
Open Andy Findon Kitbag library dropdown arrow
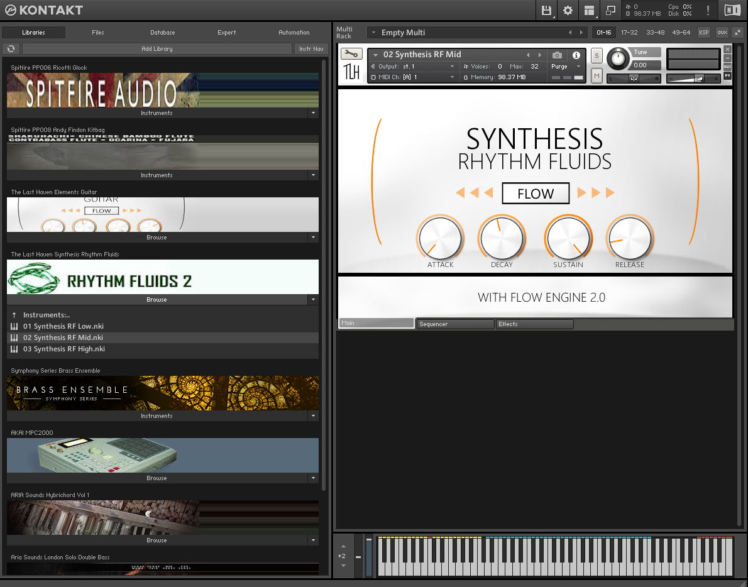(x=313, y=175)
